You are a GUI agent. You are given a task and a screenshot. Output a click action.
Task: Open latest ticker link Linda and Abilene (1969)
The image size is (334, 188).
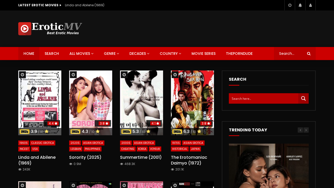(x=85, y=5)
